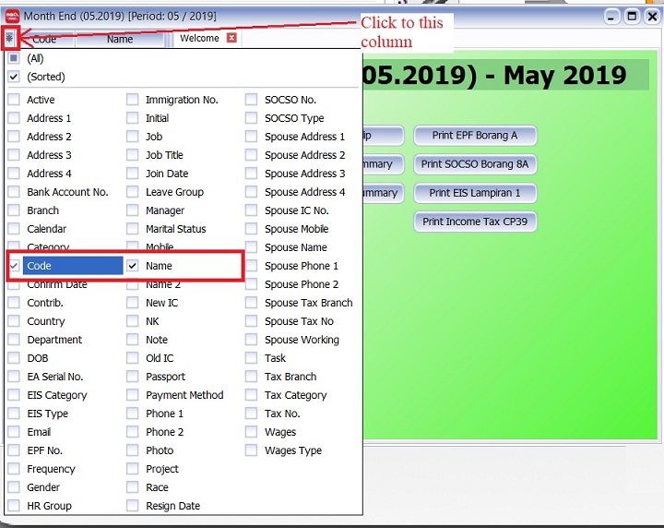Viewport: 664px width, 528px height.
Task: Minimize the Month End window
Action: tap(611, 16)
